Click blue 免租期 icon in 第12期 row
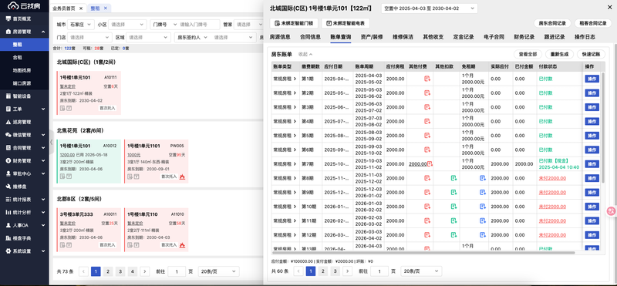This screenshot has width=617, height=286. tap(483, 235)
